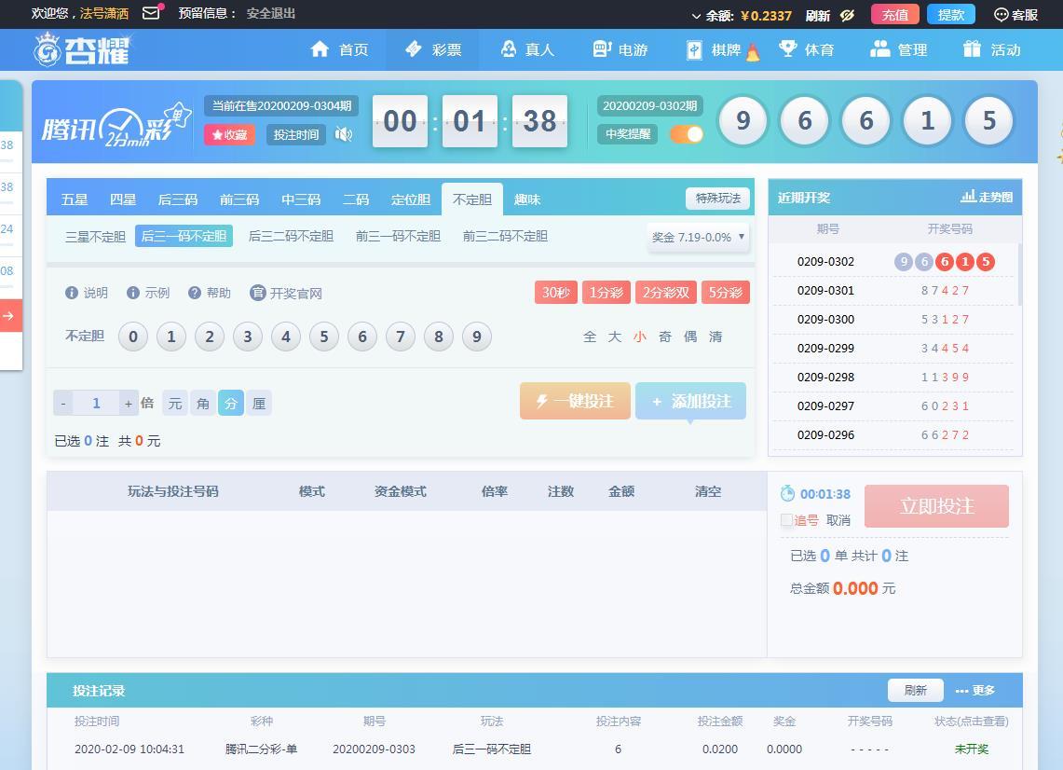Decrease multiplier with minus button

(63, 404)
